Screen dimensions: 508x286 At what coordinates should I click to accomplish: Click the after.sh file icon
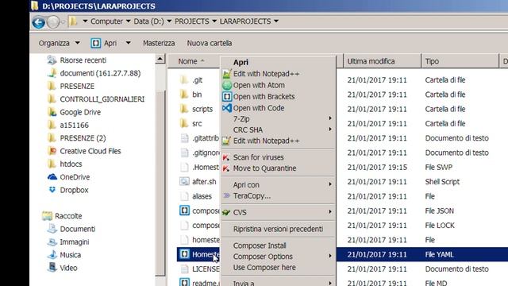pos(184,181)
